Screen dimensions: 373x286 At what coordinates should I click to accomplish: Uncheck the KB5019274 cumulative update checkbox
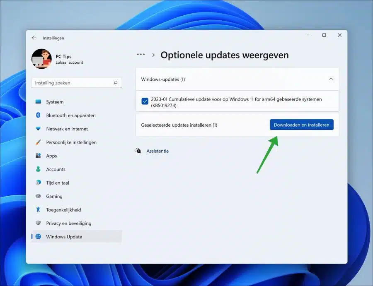tap(145, 101)
